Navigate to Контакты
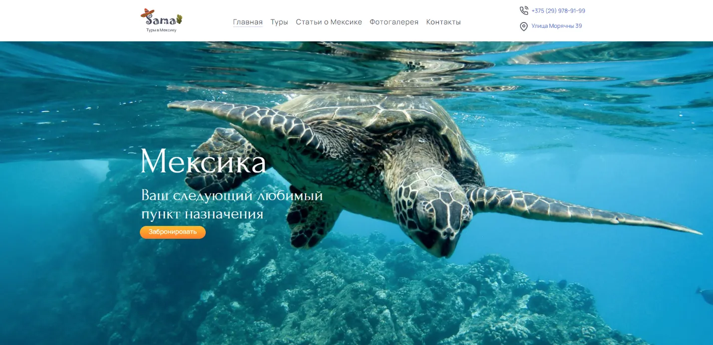 click(443, 22)
